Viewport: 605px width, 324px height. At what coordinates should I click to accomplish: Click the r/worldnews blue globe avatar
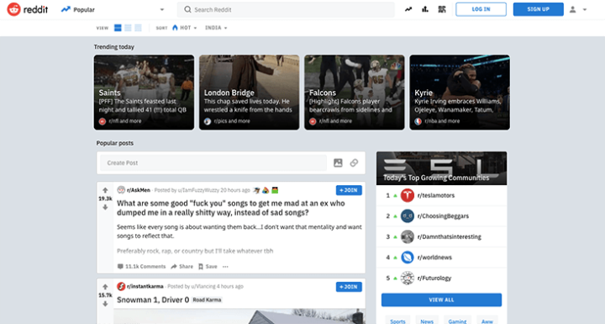point(407,258)
